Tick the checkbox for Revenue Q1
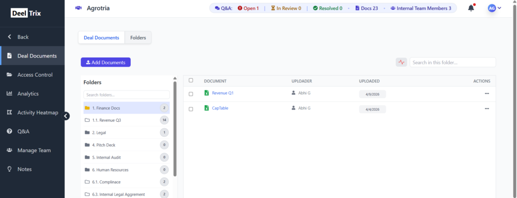This screenshot has height=198, width=517. click(x=191, y=94)
